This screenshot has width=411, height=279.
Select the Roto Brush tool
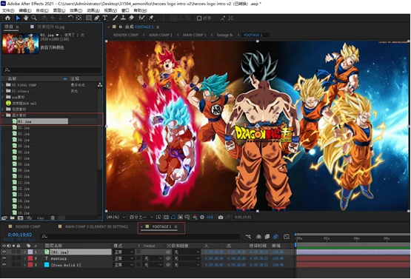click(141, 18)
